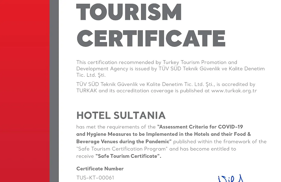The image size is (281, 182).
Task: Select the "HOTEL SULTANIA" name heading
Action: tap(121, 115)
